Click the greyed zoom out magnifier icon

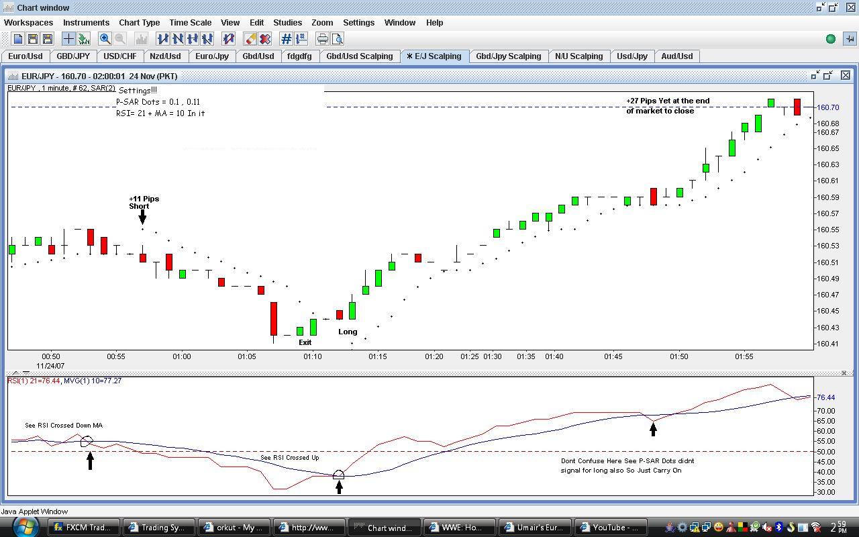(x=119, y=39)
